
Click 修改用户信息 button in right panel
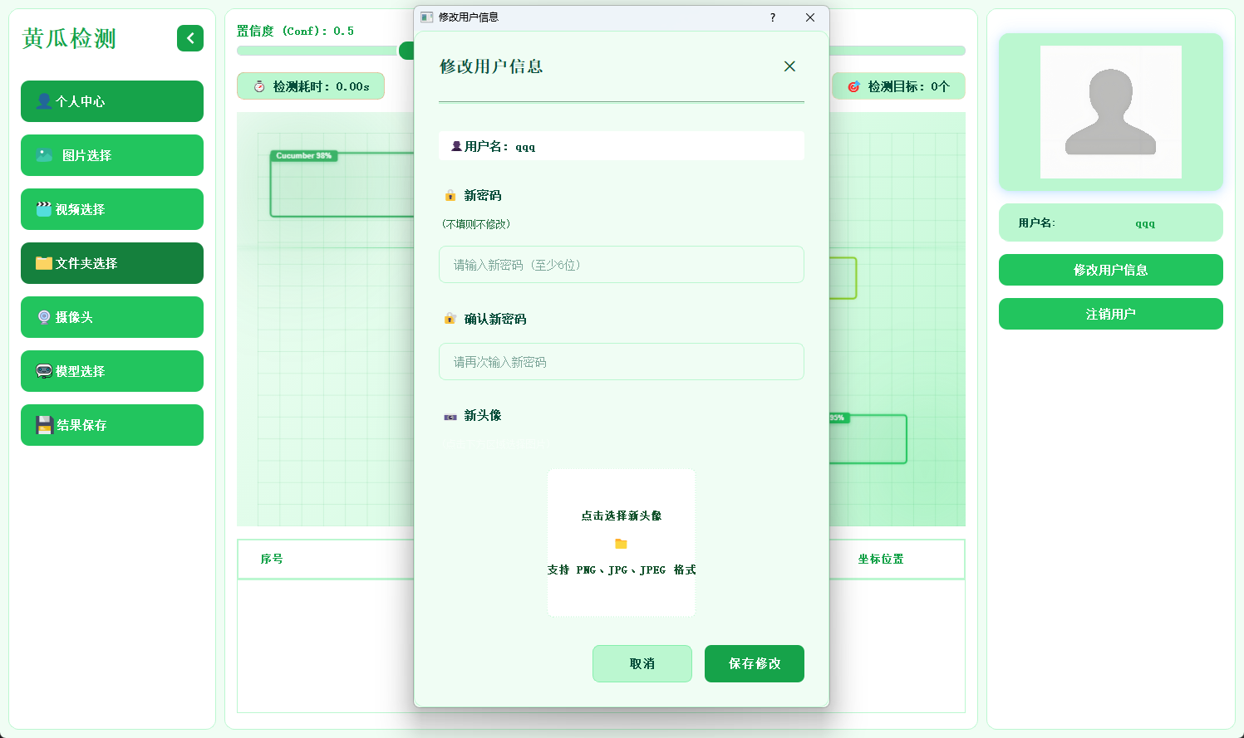(x=1111, y=270)
